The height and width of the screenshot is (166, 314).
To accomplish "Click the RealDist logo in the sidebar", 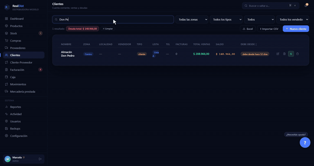I will [7, 8].
